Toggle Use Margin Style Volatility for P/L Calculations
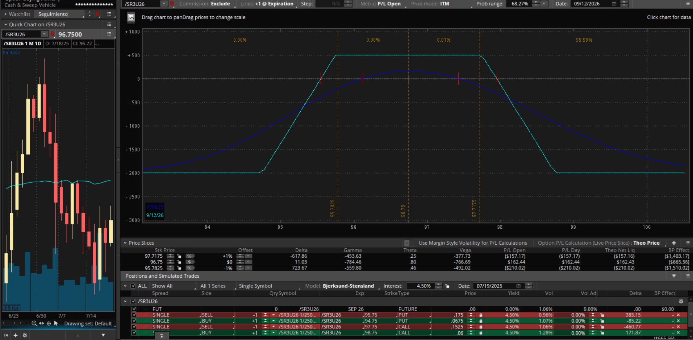Image resolution: width=693 pixels, height=340 pixels. 407,243
